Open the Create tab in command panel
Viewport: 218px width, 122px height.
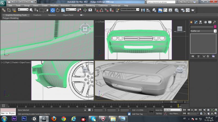pyautogui.click(x=192, y=22)
